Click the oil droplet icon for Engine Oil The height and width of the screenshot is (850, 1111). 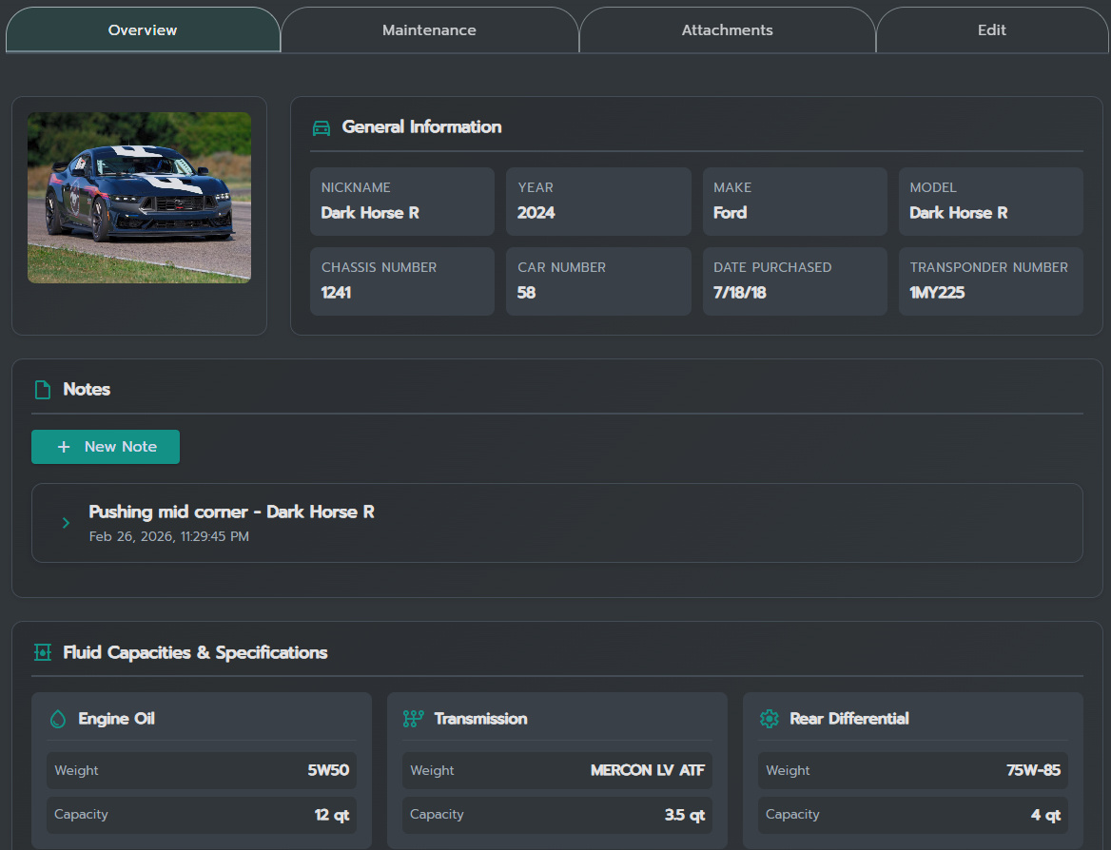pos(58,720)
